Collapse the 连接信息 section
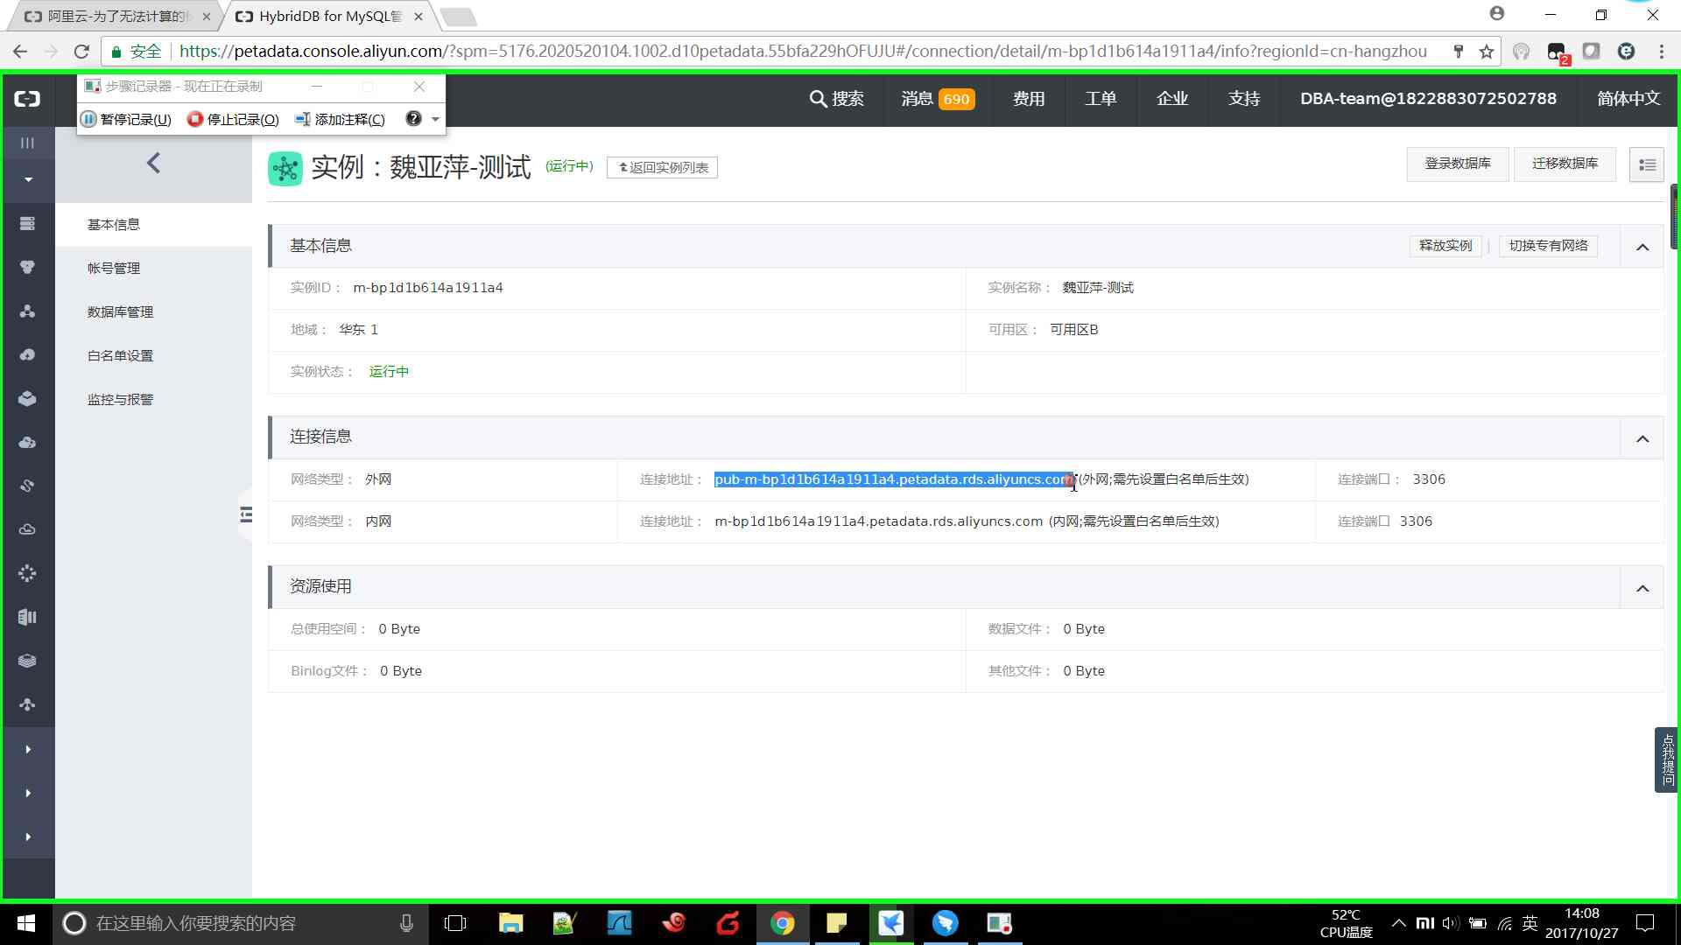1681x945 pixels. click(1642, 438)
